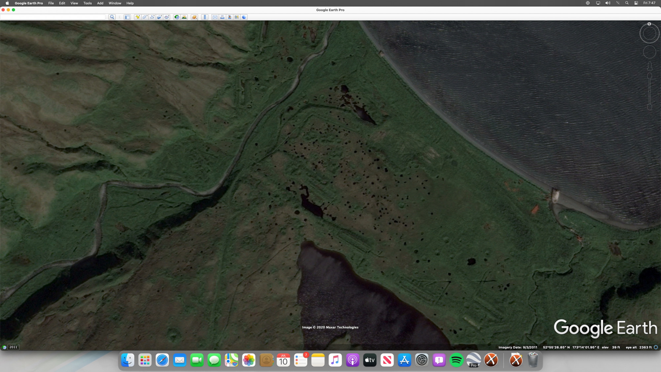Viewport: 661px width, 372px height.
Task: Open the planet switcher dropdown
Action: tap(195, 17)
